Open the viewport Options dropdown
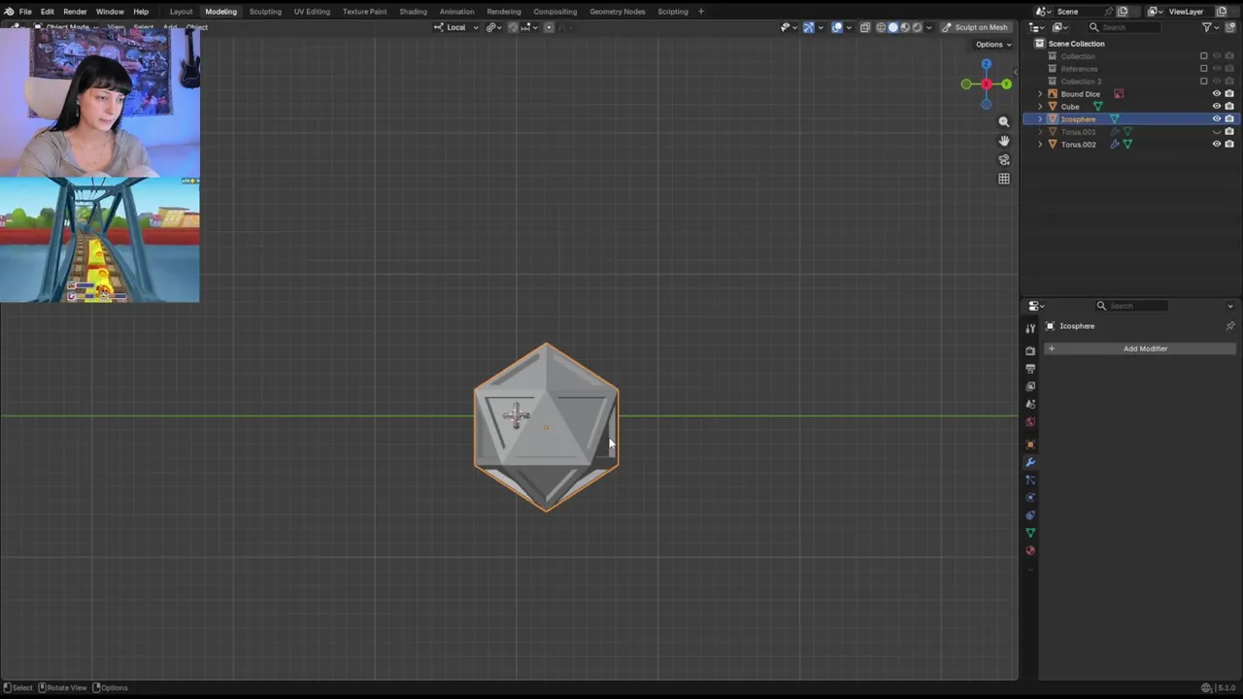Image resolution: width=1243 pixels, height=699 pixels. pyautogui.click(x=993, y=44)
